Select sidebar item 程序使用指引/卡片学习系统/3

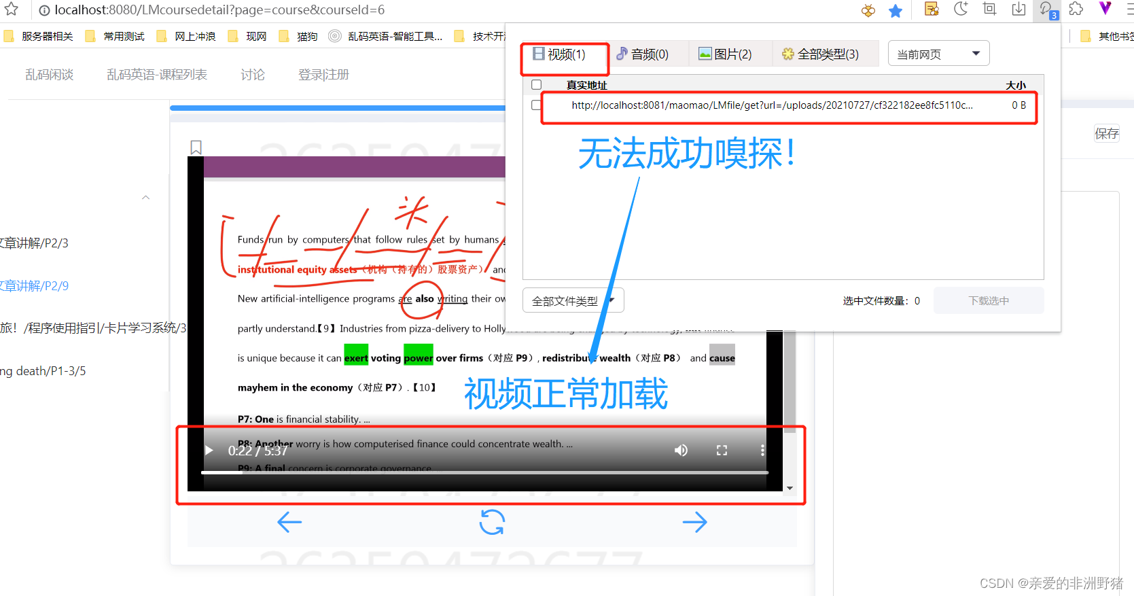(x=93, y=328)
